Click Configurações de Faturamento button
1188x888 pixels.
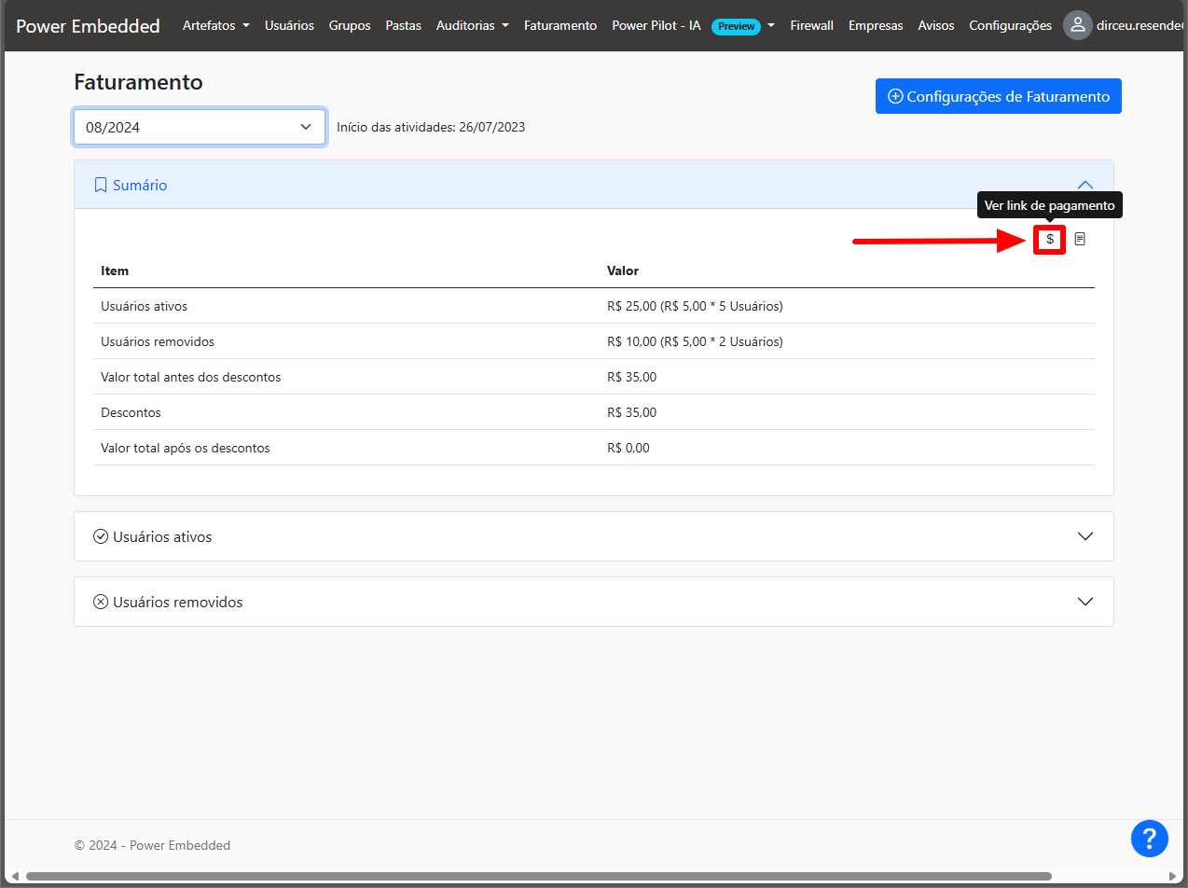998,96
